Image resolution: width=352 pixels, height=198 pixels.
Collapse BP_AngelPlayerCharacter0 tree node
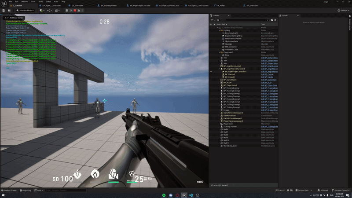click(x=220, y=69)
